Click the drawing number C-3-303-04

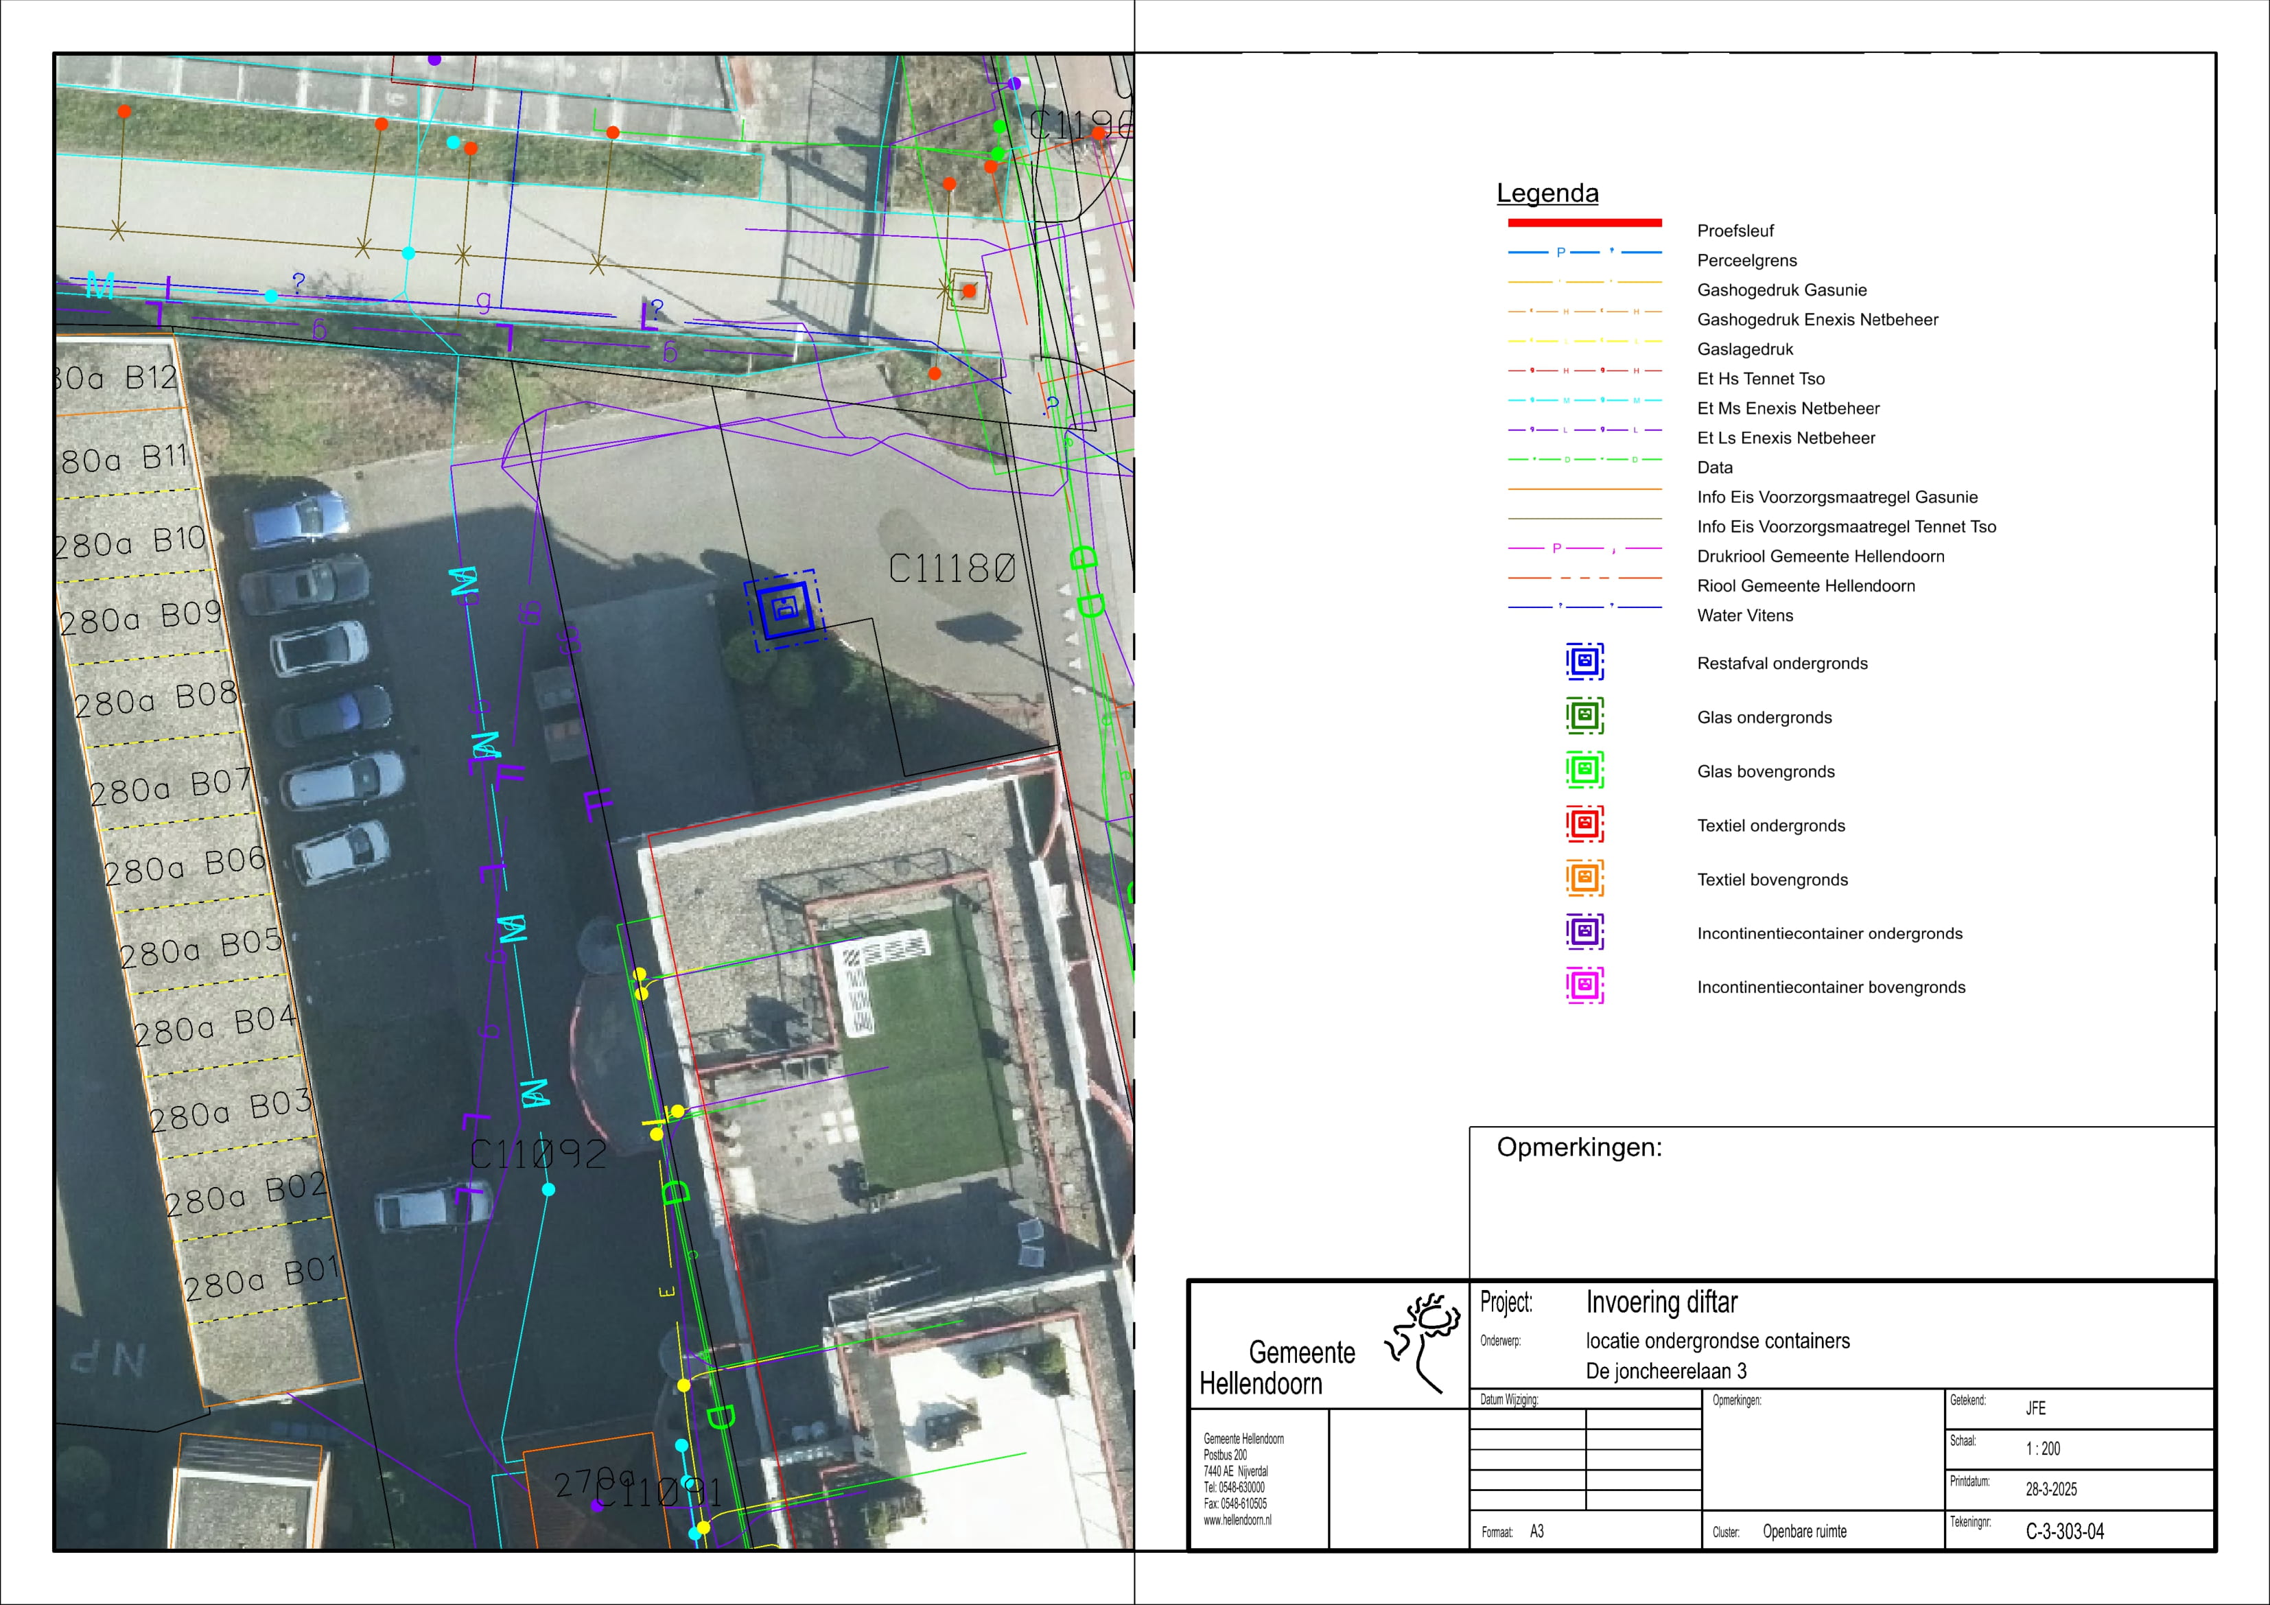coord(2064,1531)
